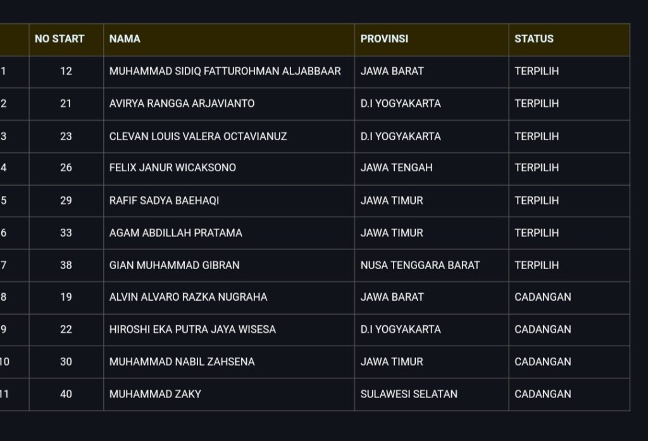
Task: Select the name Muhammad Sidiq Fatturohman Aljabbaar
Action: pos(225,71)
